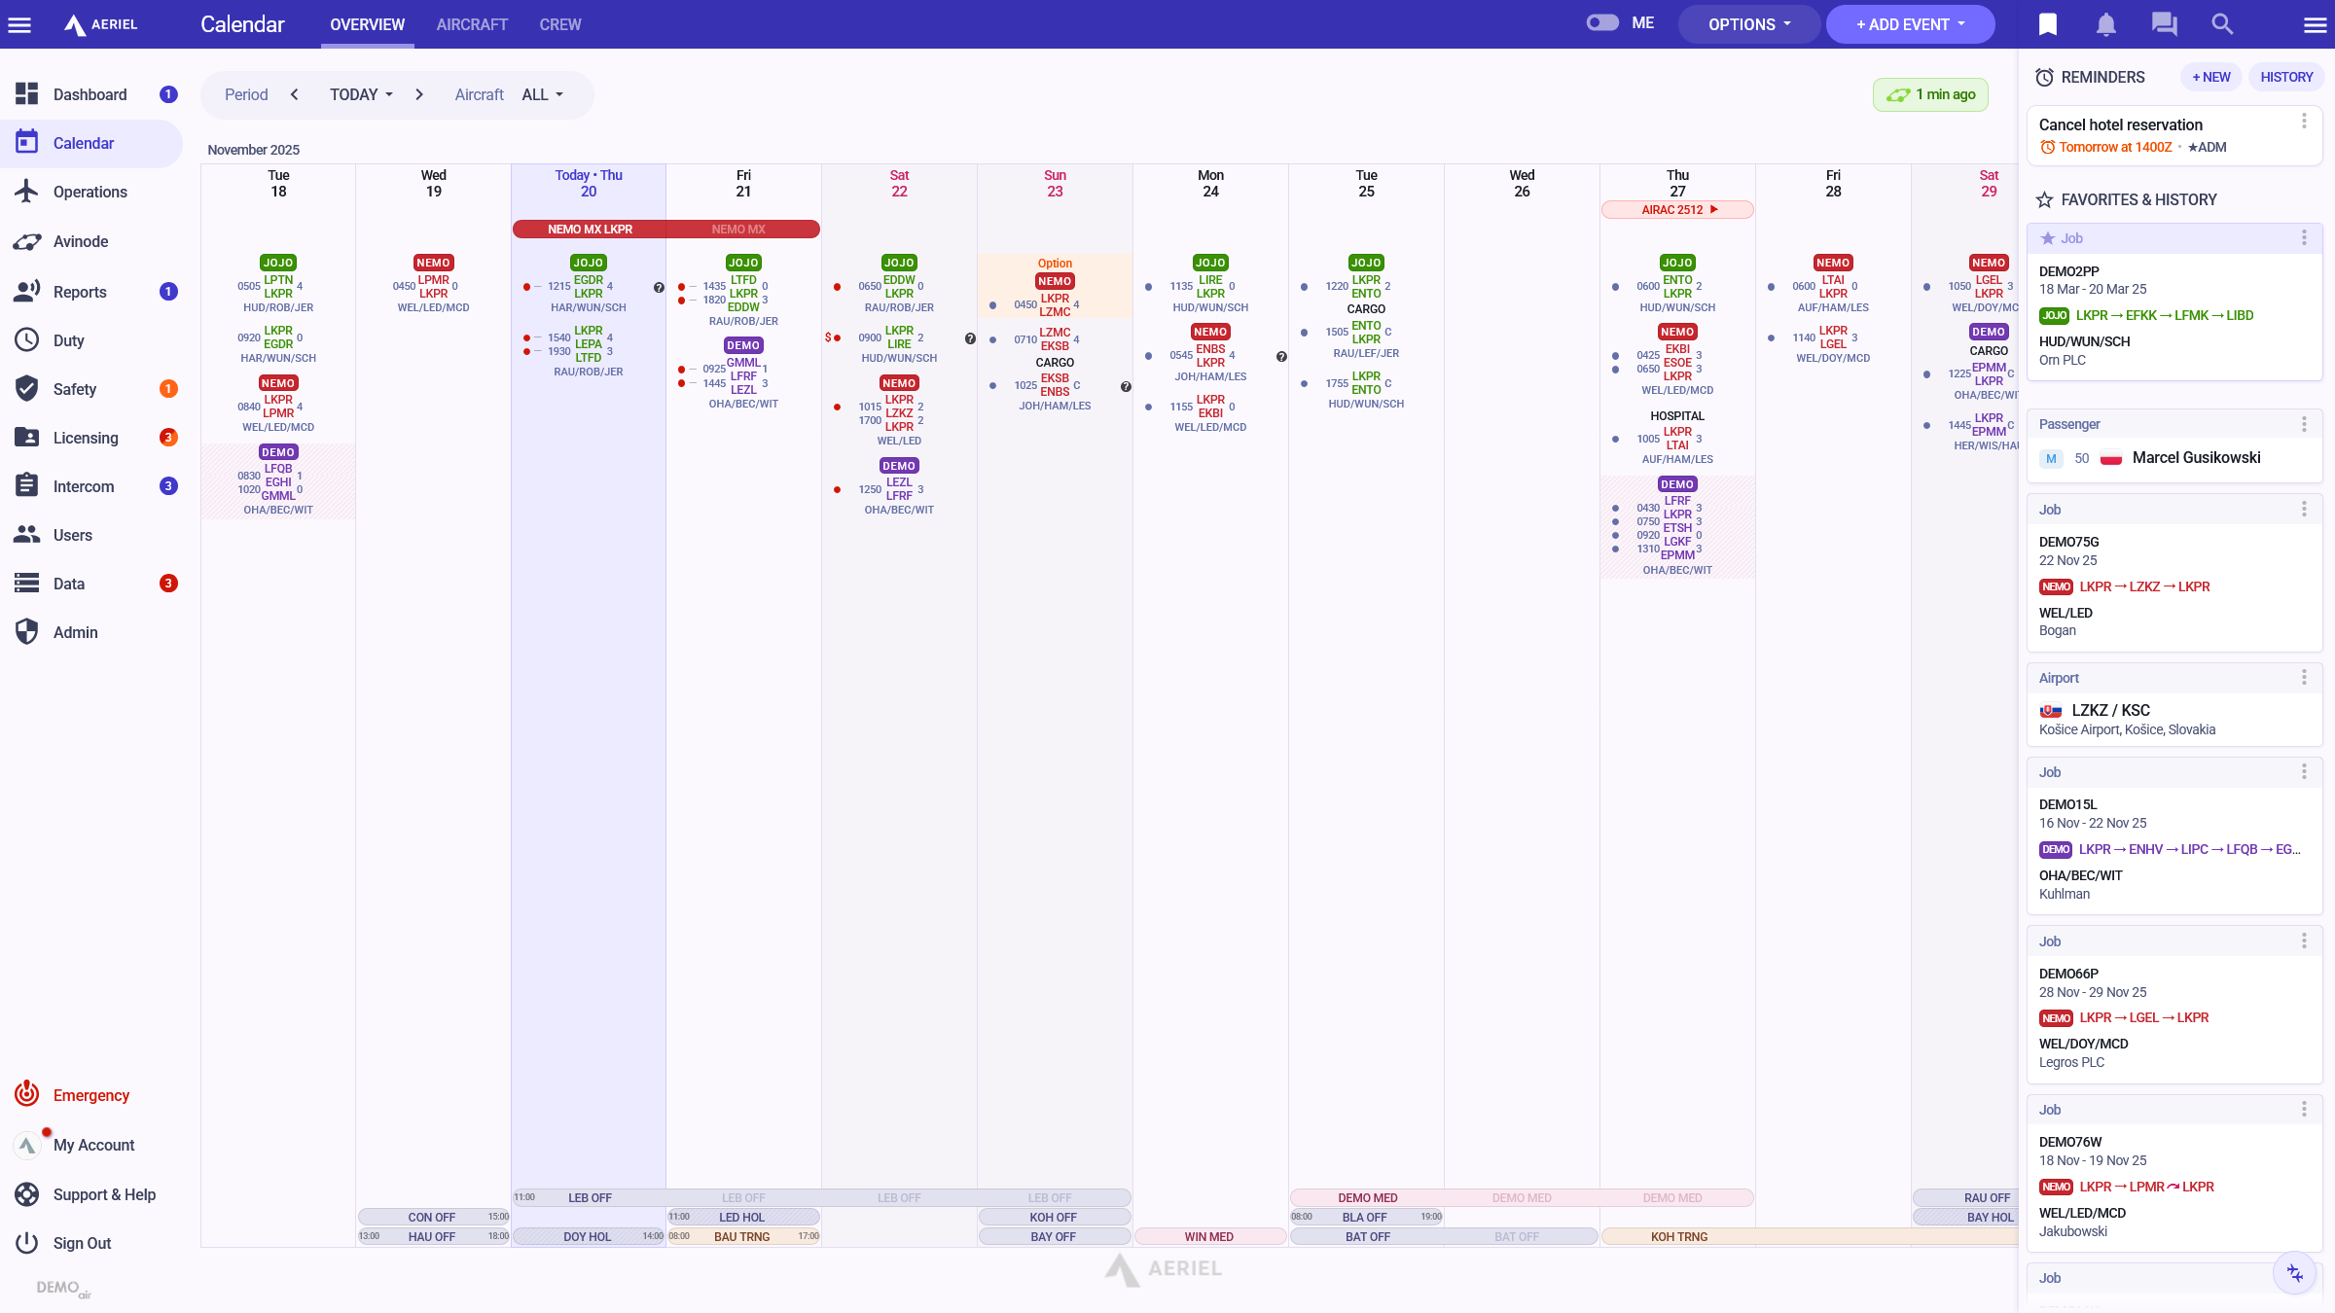The width and height of the screenshot is (2335, 1313).
Task: Switch to the AIRCRAFT tab
Action: pos(472,24)
